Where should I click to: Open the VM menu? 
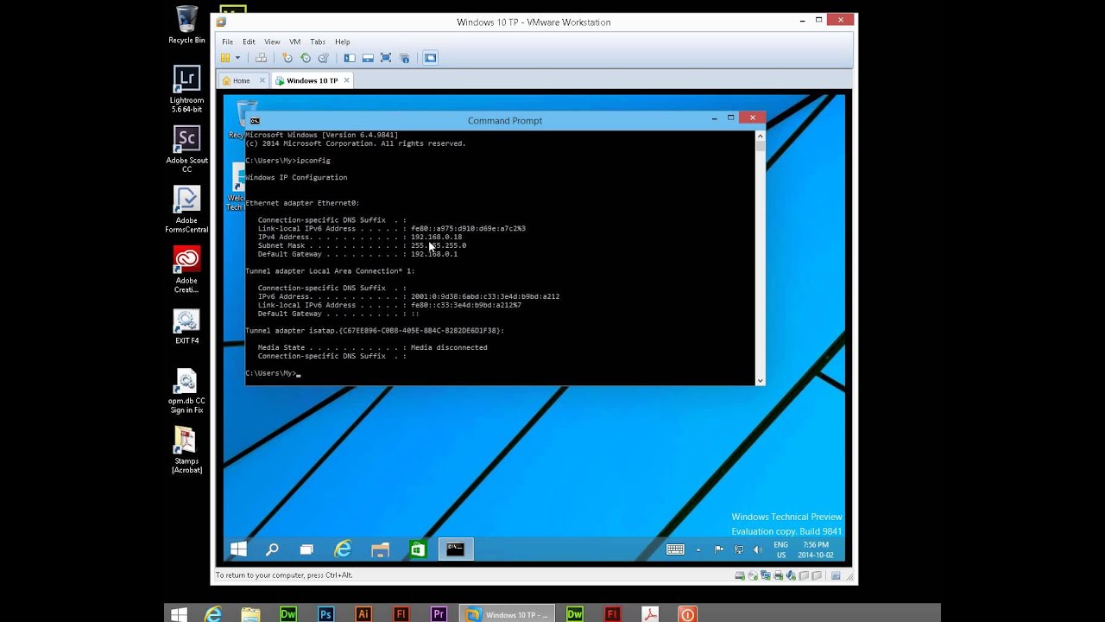coord(294,41)
